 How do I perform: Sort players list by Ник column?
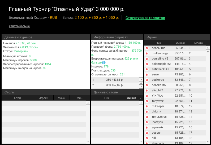tap(158, 43)
